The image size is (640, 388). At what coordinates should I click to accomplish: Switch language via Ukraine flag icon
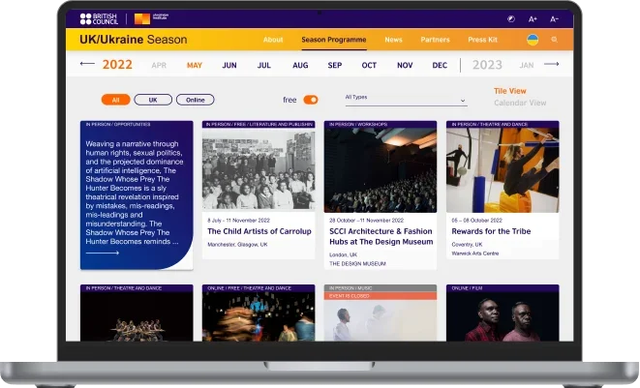pos(533,40)
